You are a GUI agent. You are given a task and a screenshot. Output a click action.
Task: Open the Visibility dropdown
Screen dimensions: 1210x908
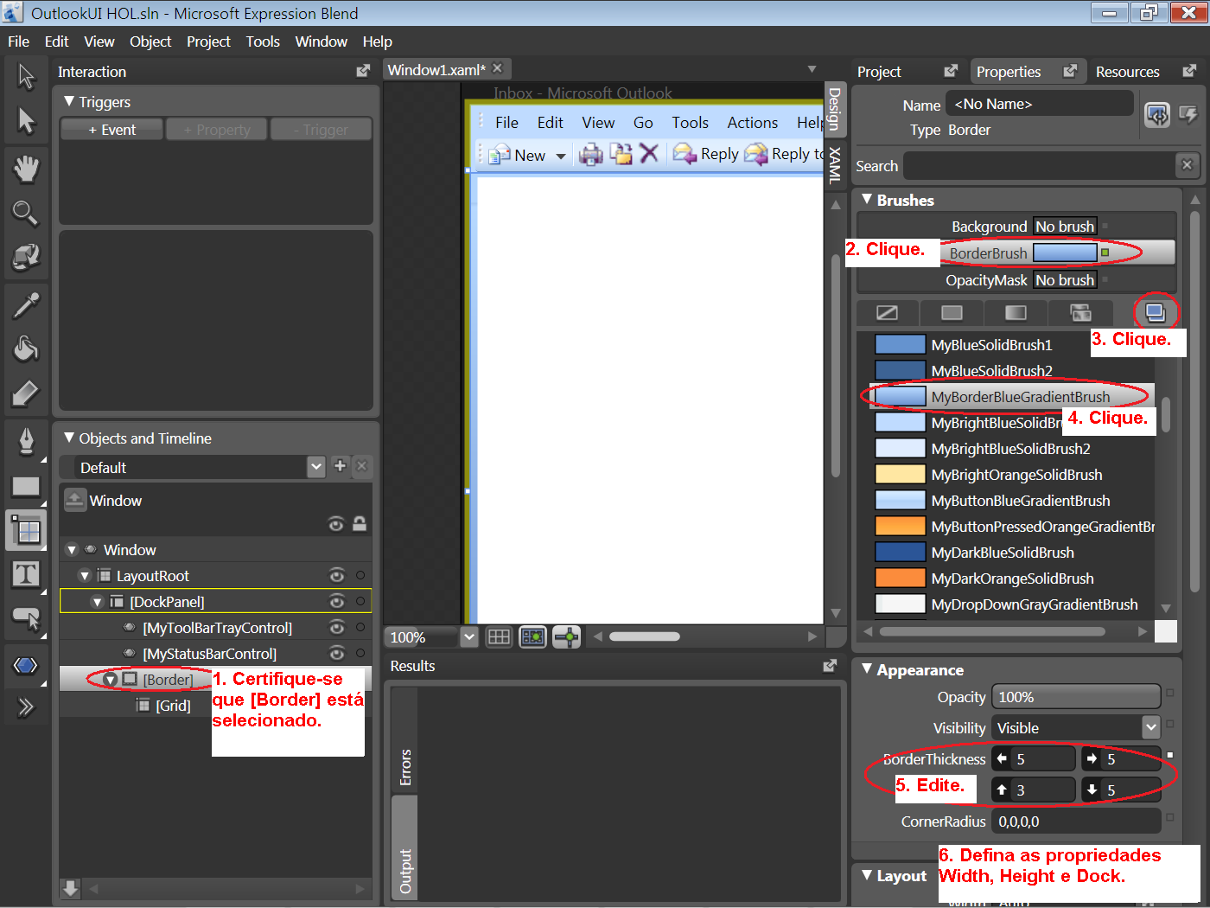(1149, 727)
